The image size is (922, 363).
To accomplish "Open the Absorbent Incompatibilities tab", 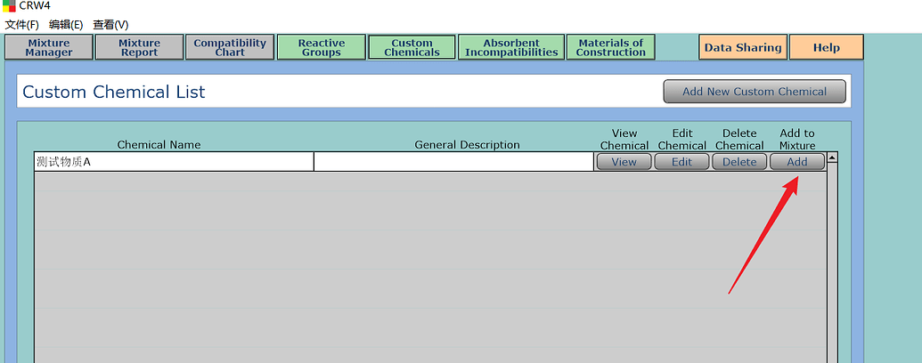I will [511, 48].
